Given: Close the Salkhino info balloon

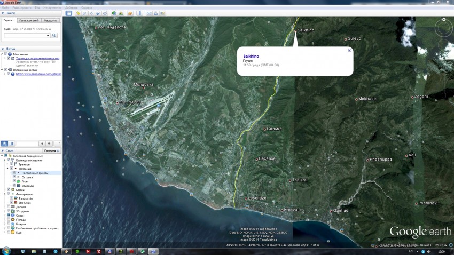Looking at the screenshot, I should (349, 50).
